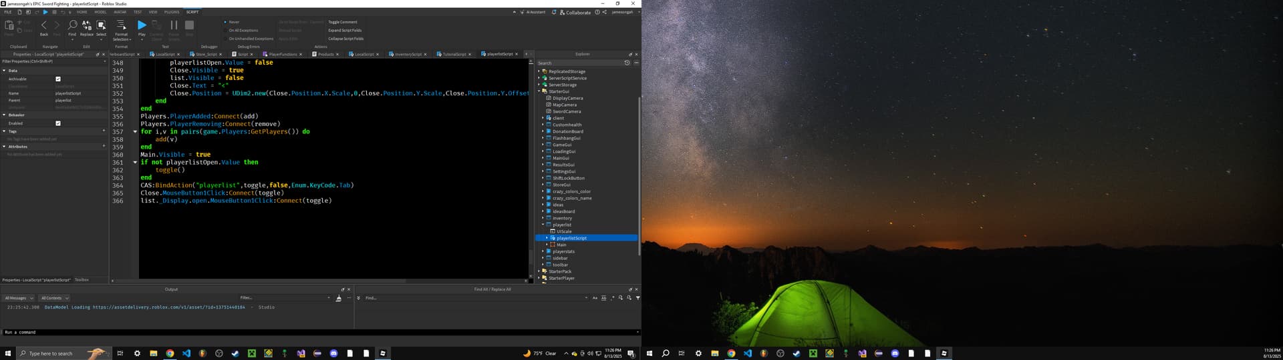Undock the Explorer panel
1283x360 pixels.
point(630,54)
